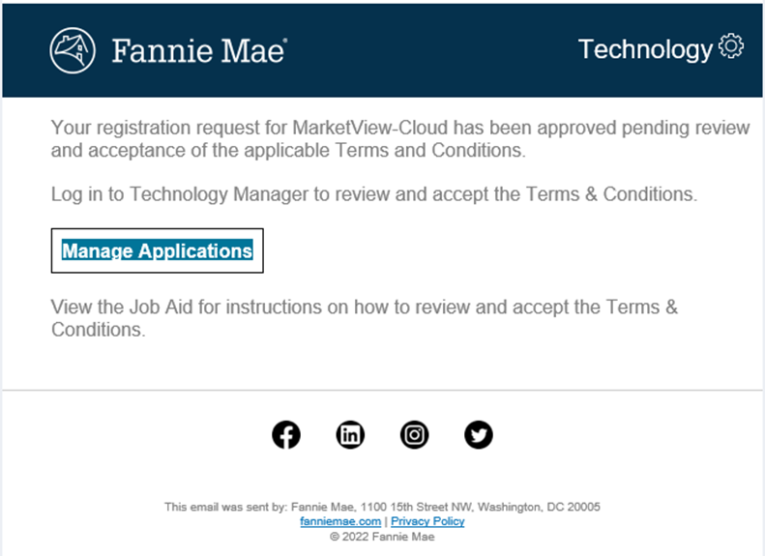The height and width of the screenshot is (556, 765).
Task: Open the Instagram social icon
Action: tap(414, 434)
